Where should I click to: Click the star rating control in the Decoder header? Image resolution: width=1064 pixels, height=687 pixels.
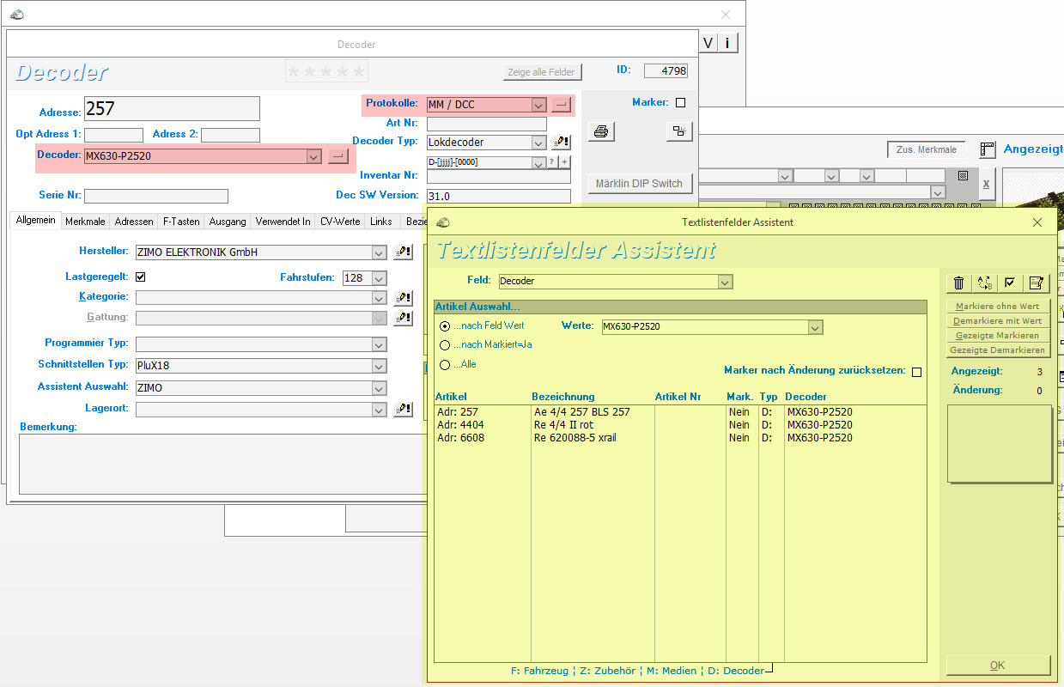tap(326, 71)
